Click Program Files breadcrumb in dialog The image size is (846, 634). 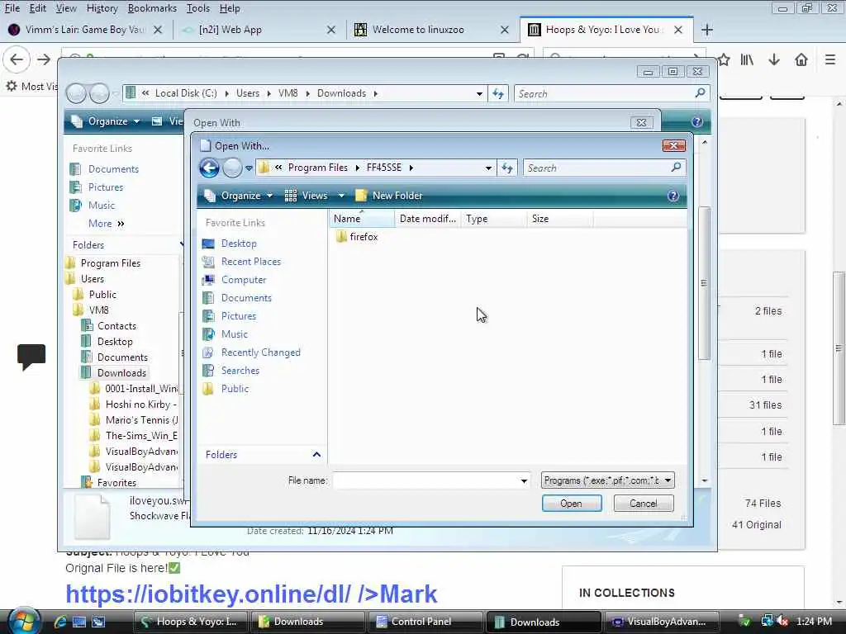318,168
